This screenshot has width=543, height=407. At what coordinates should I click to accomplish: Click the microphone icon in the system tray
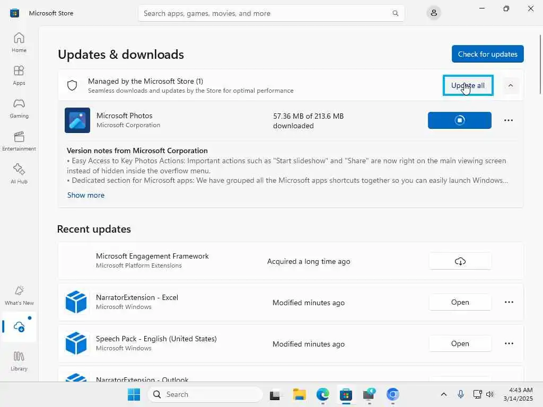click(461, 394)
